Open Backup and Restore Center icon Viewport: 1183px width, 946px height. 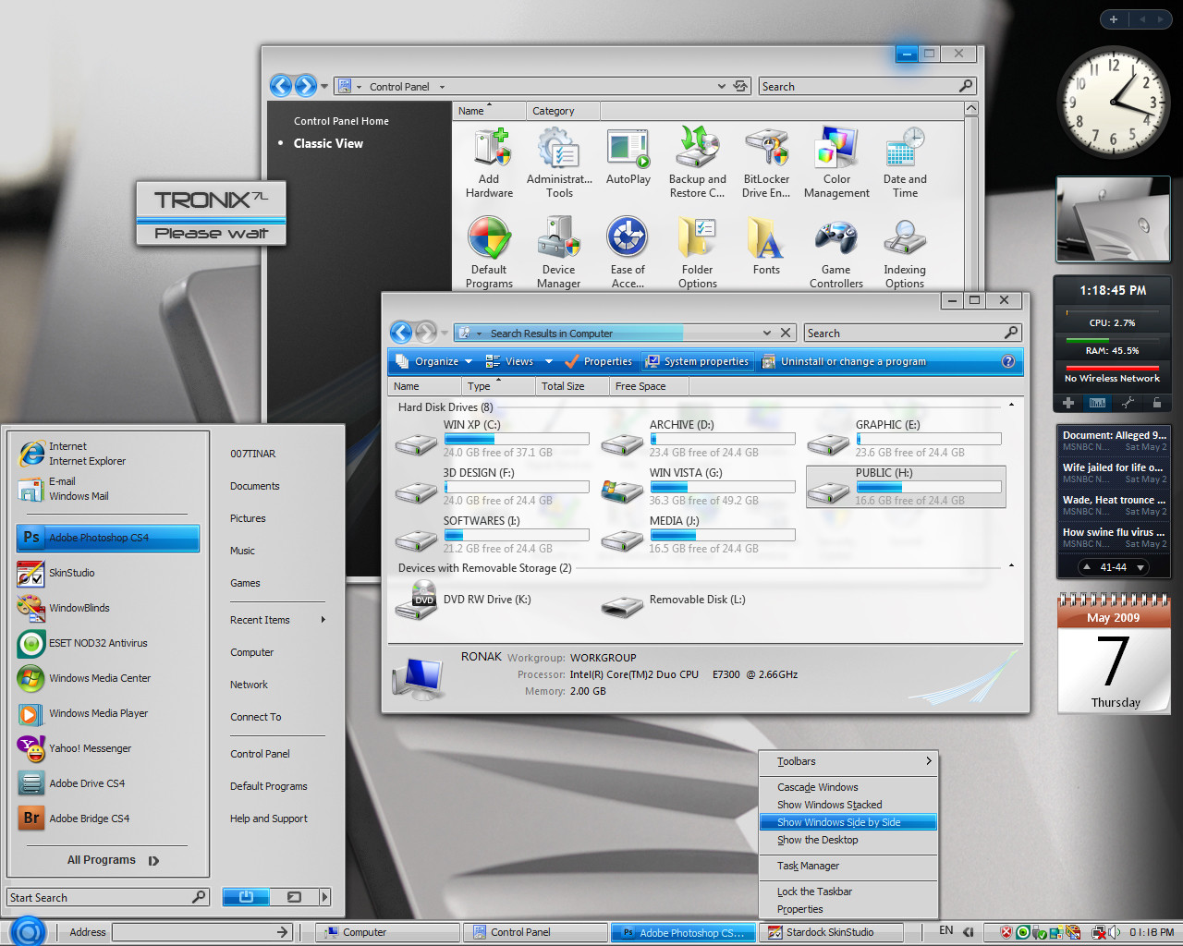pos(698,163)
